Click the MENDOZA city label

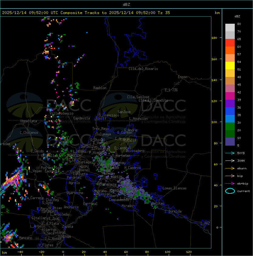coord(74,155)
